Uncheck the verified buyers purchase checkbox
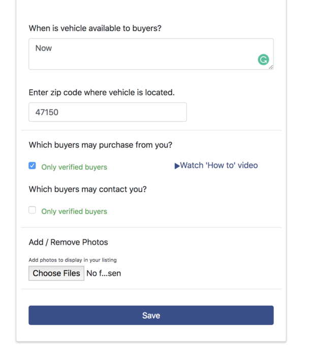312x355 pixels. click(33, 166)
